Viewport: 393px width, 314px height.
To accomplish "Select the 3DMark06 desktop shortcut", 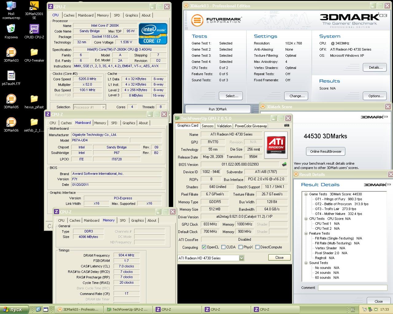I will (x=11, y=125).
